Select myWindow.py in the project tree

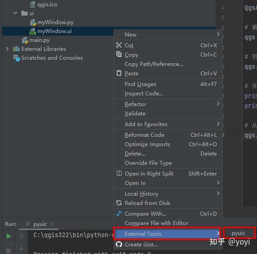[55, 22]
